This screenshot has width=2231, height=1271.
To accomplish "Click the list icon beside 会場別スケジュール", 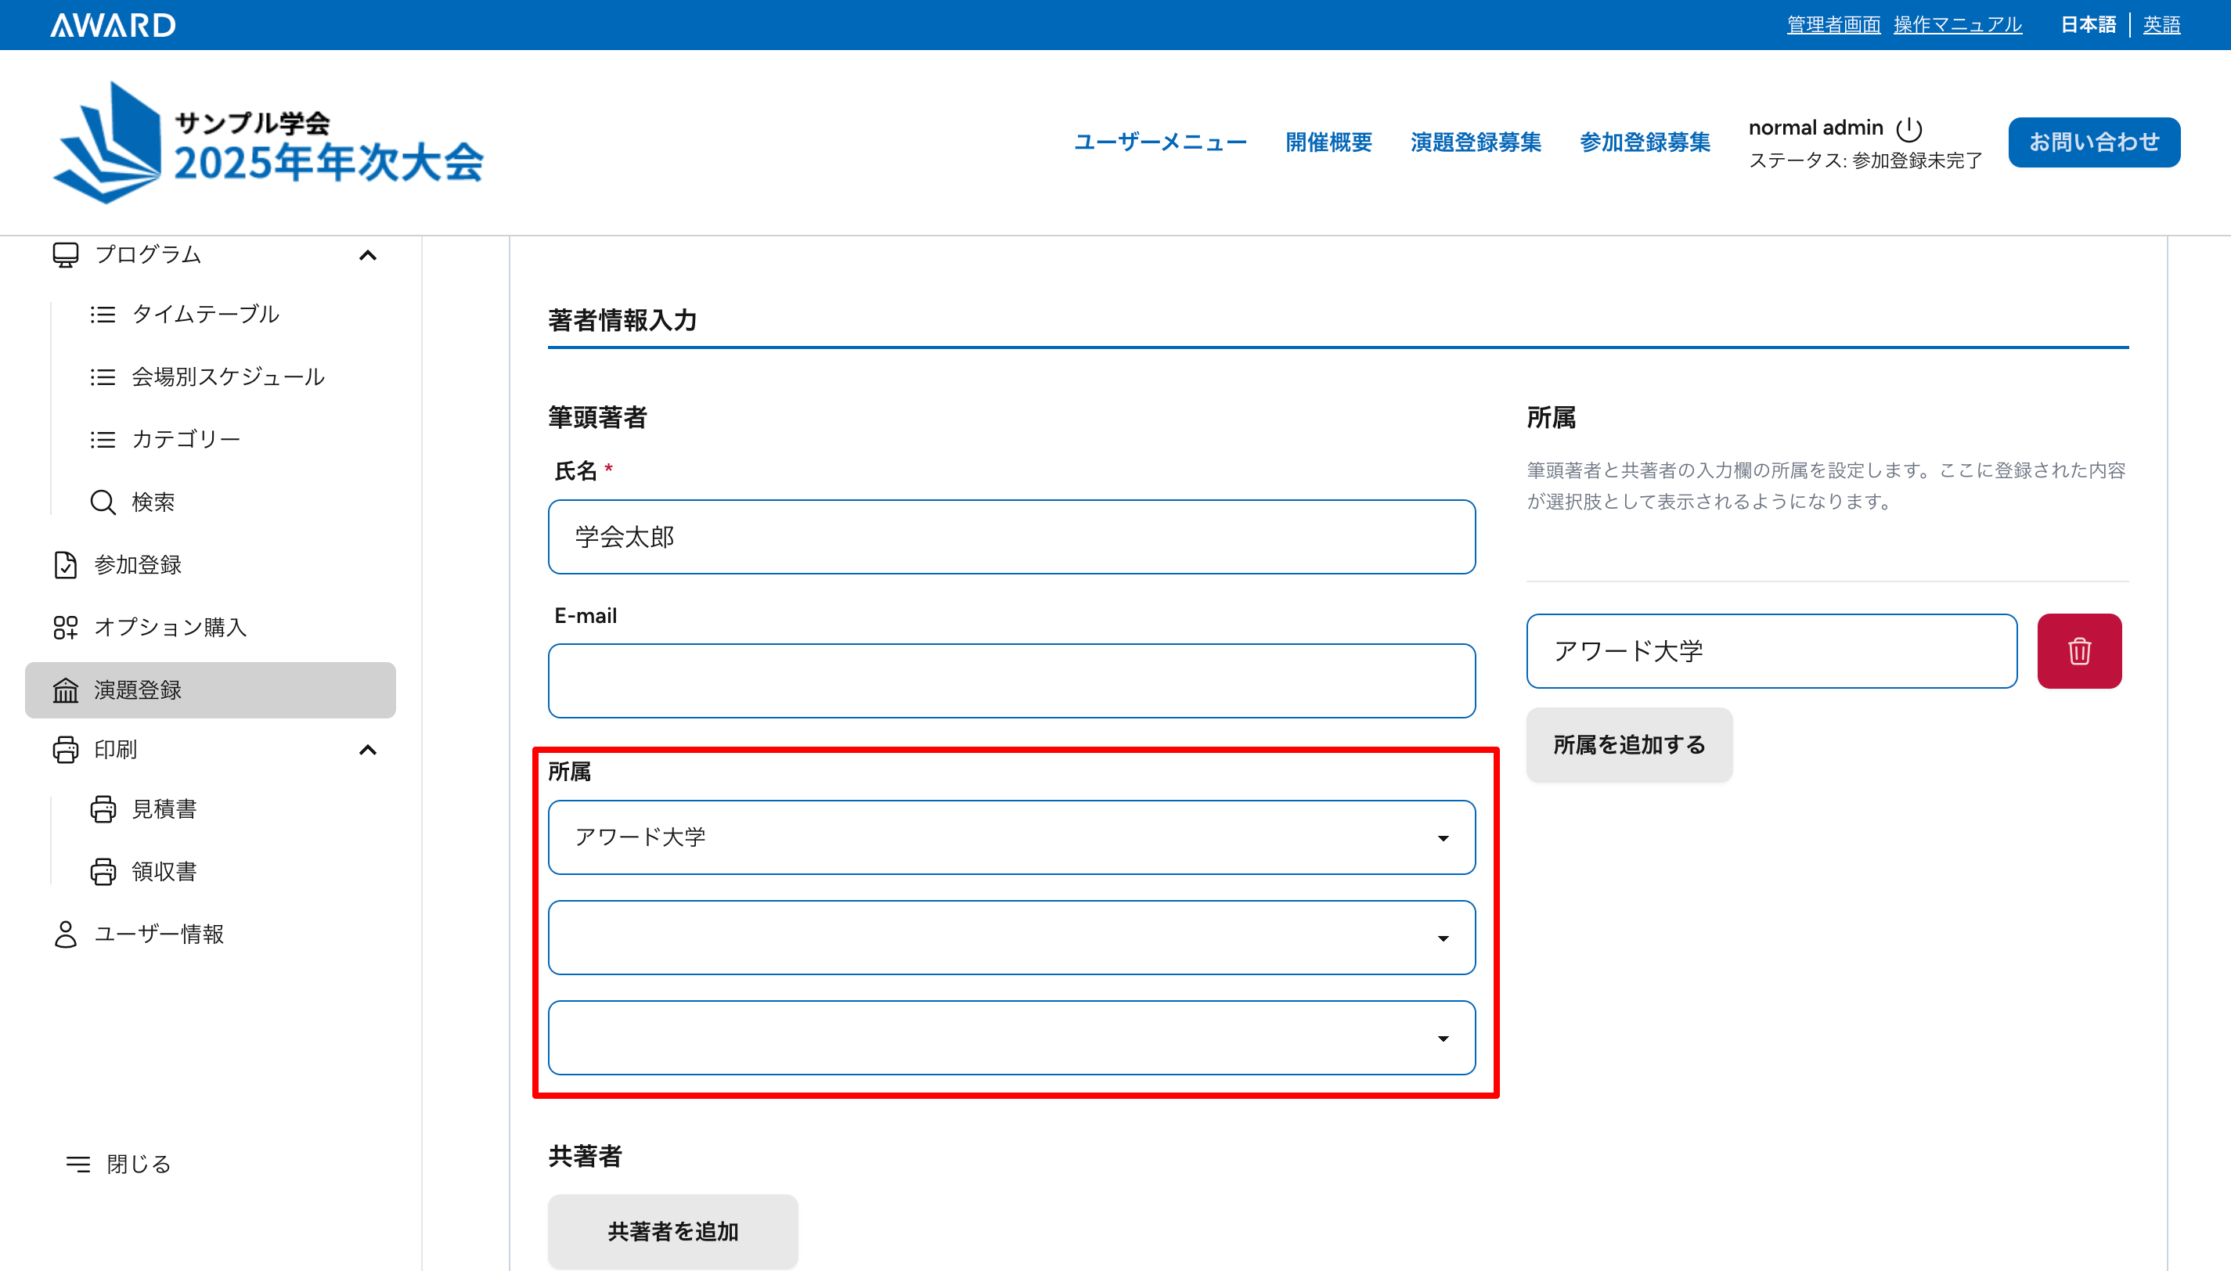I will pyautogui.click(x=103, y=377).
